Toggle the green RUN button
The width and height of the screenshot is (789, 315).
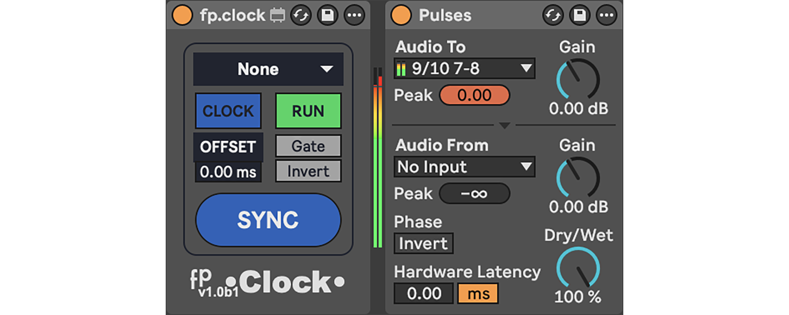point(308,111)
